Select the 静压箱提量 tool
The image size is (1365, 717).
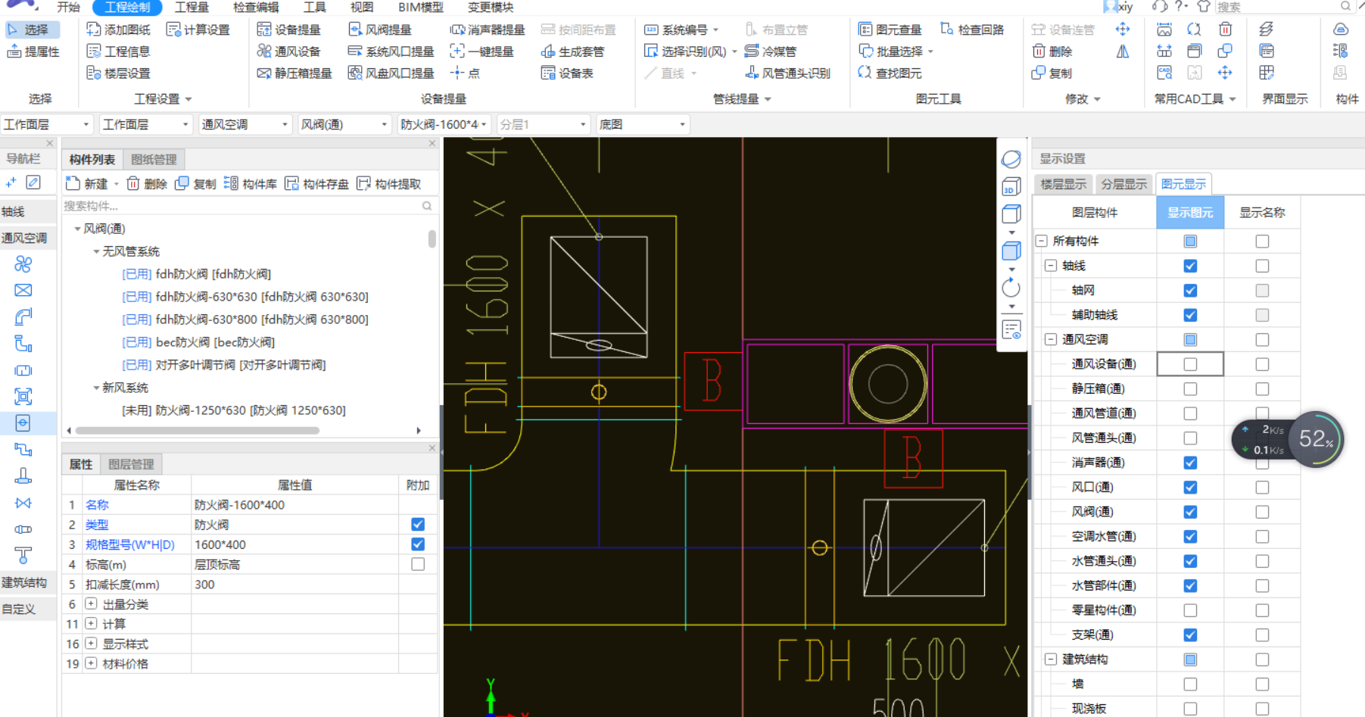pos(295,73)
